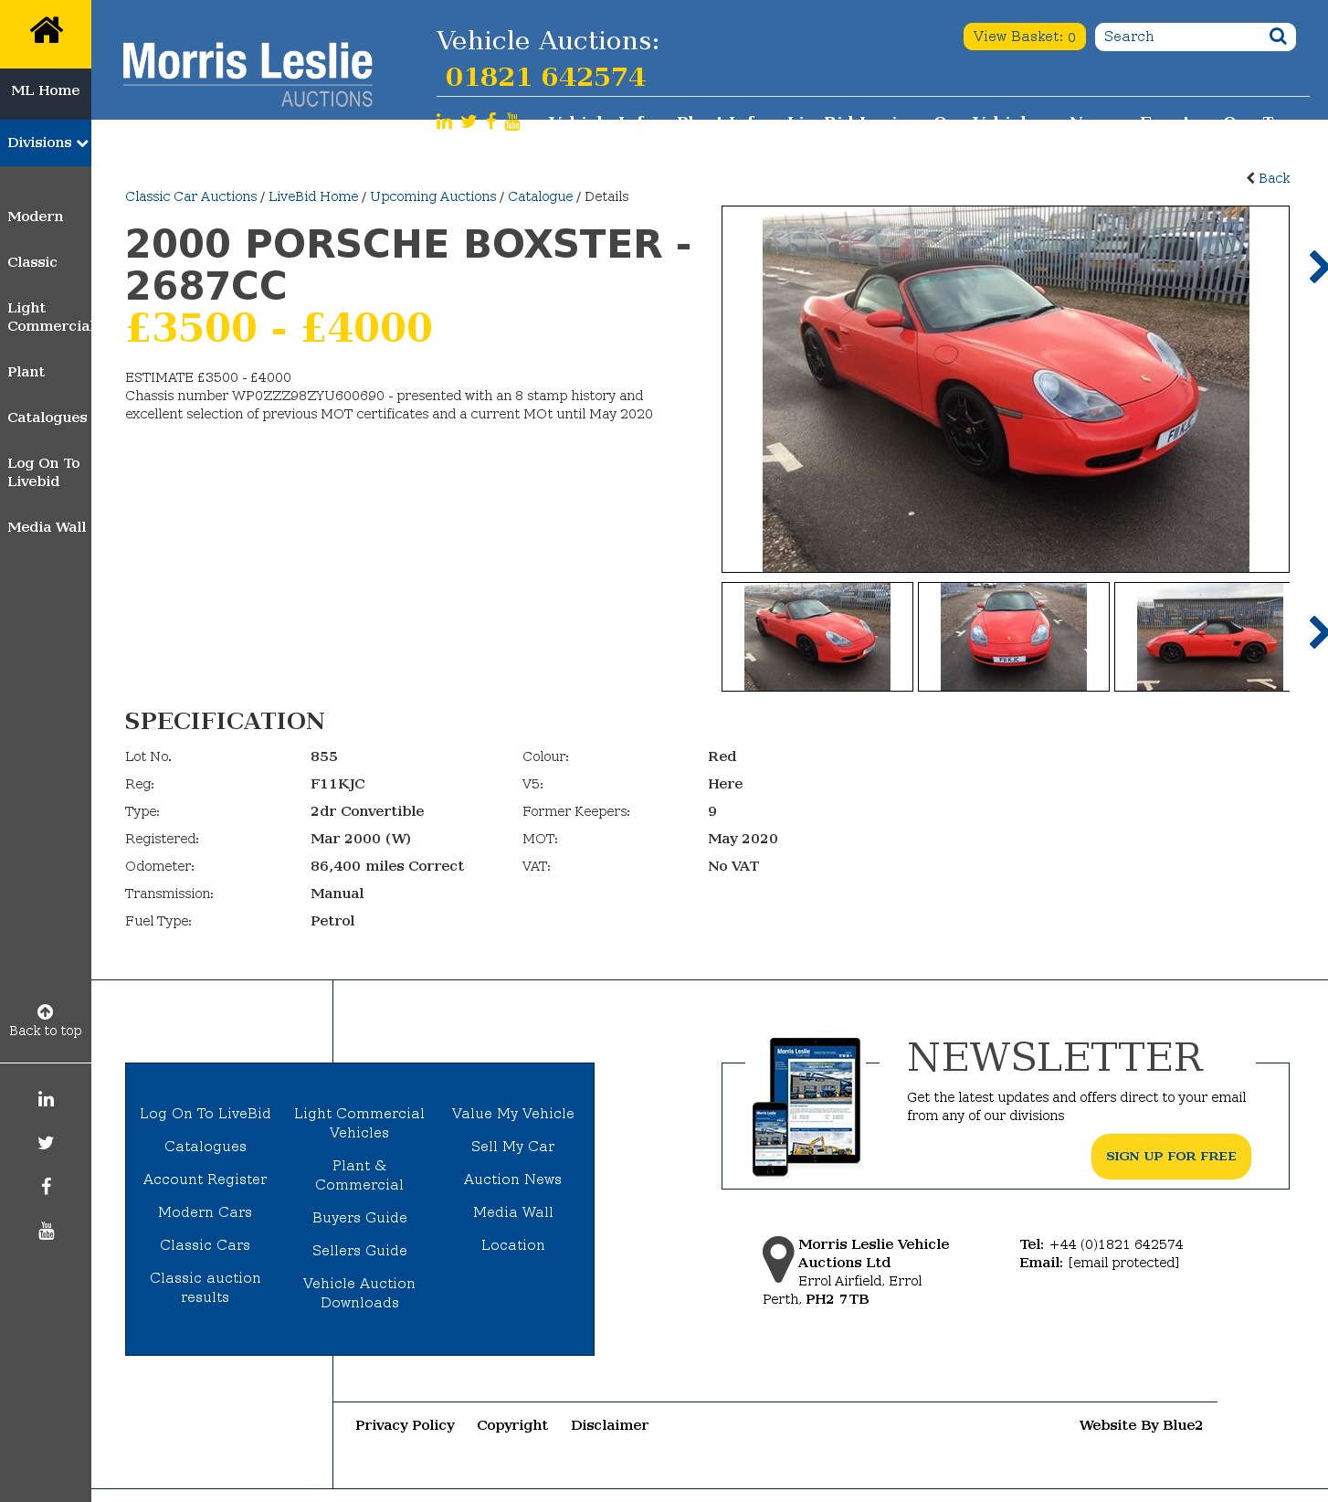Open Modern Cars footer link
This screenshot has width=1328, height=1502.
(x=206, y=1212)
